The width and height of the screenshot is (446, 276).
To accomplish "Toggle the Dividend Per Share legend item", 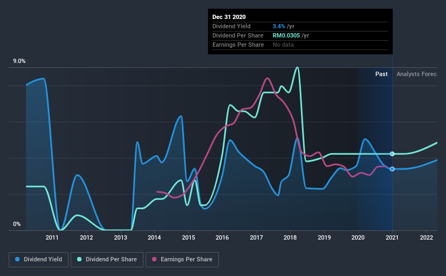I will coord(106,260).
